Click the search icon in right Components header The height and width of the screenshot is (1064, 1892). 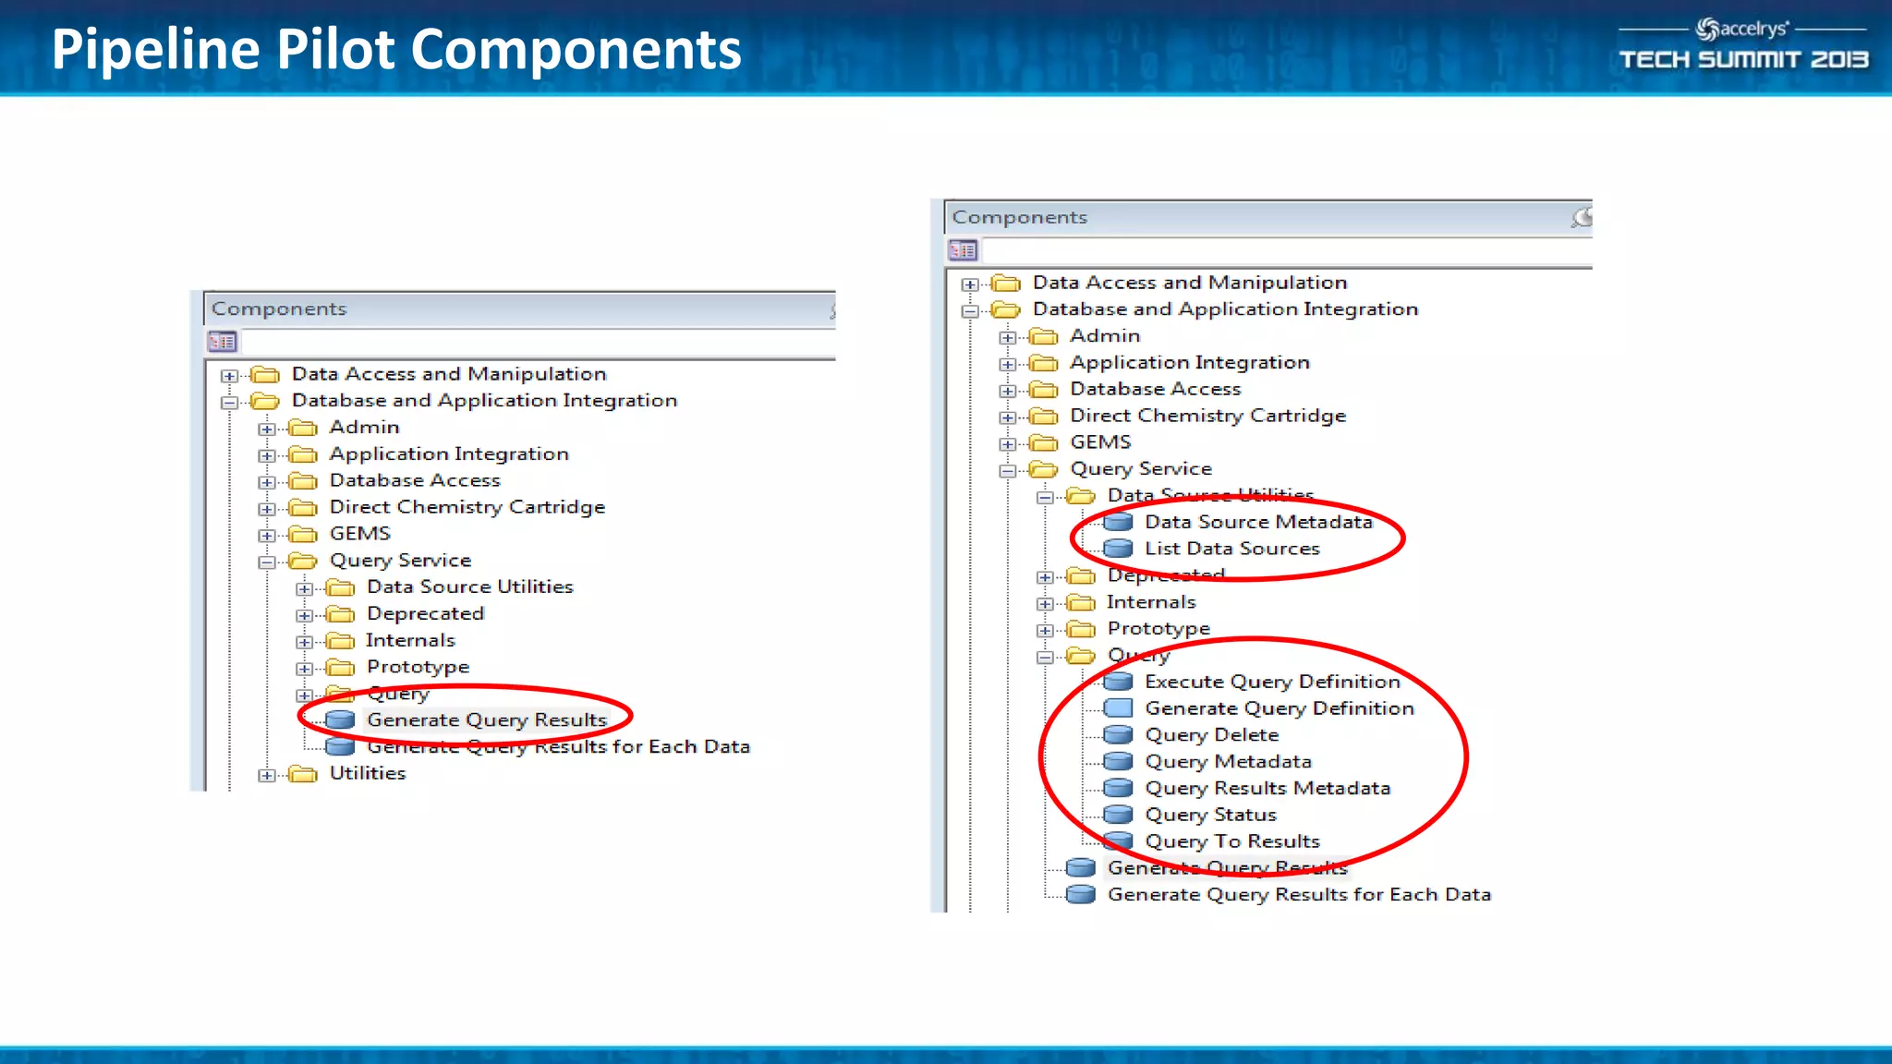coord(1583,217)
